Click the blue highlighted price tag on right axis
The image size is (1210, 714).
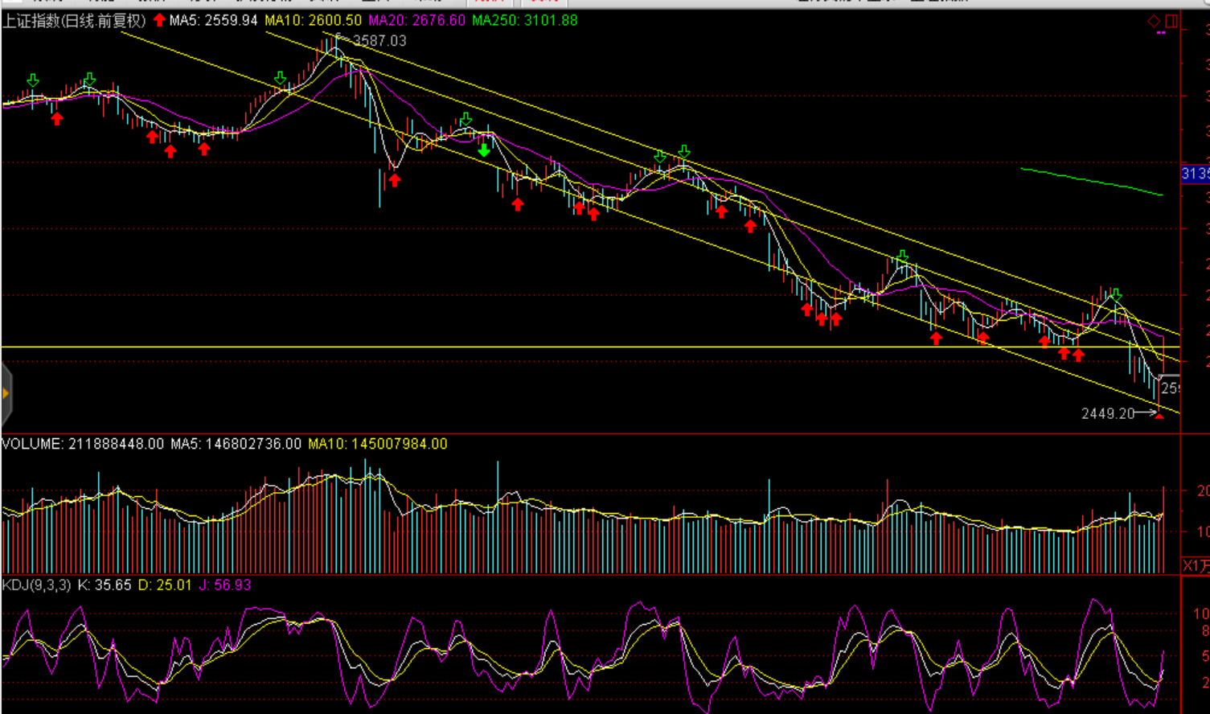click(x=1195, y=174)
